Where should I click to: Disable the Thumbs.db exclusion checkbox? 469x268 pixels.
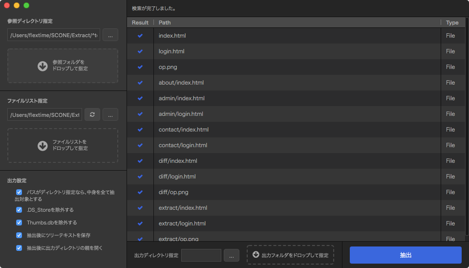(x=19, y=223)
